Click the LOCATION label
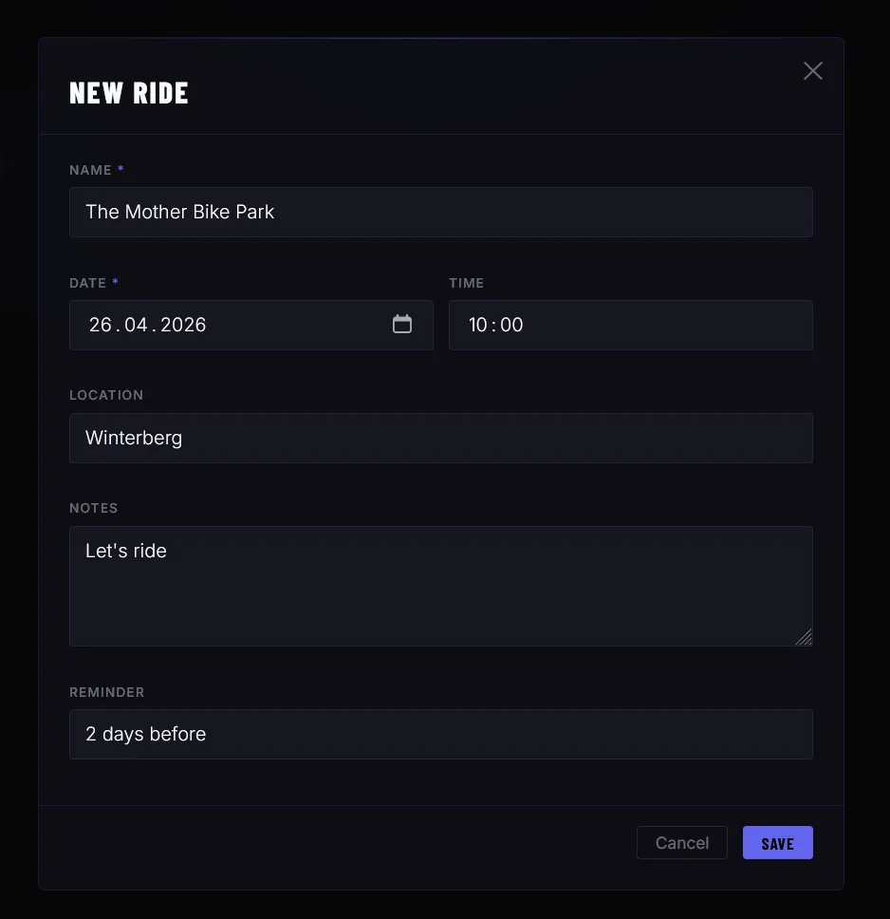Screen dimensions: 890x919 [x=106, y=395]
